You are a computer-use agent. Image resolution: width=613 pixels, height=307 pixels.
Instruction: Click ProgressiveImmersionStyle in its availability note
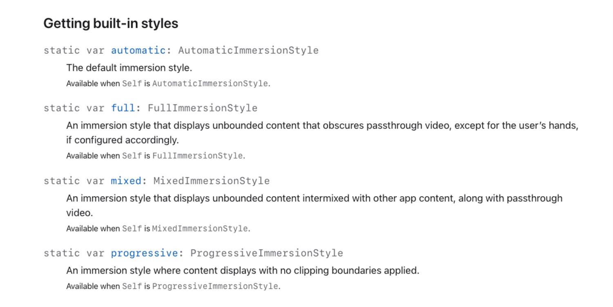click(x=215, y=286)
